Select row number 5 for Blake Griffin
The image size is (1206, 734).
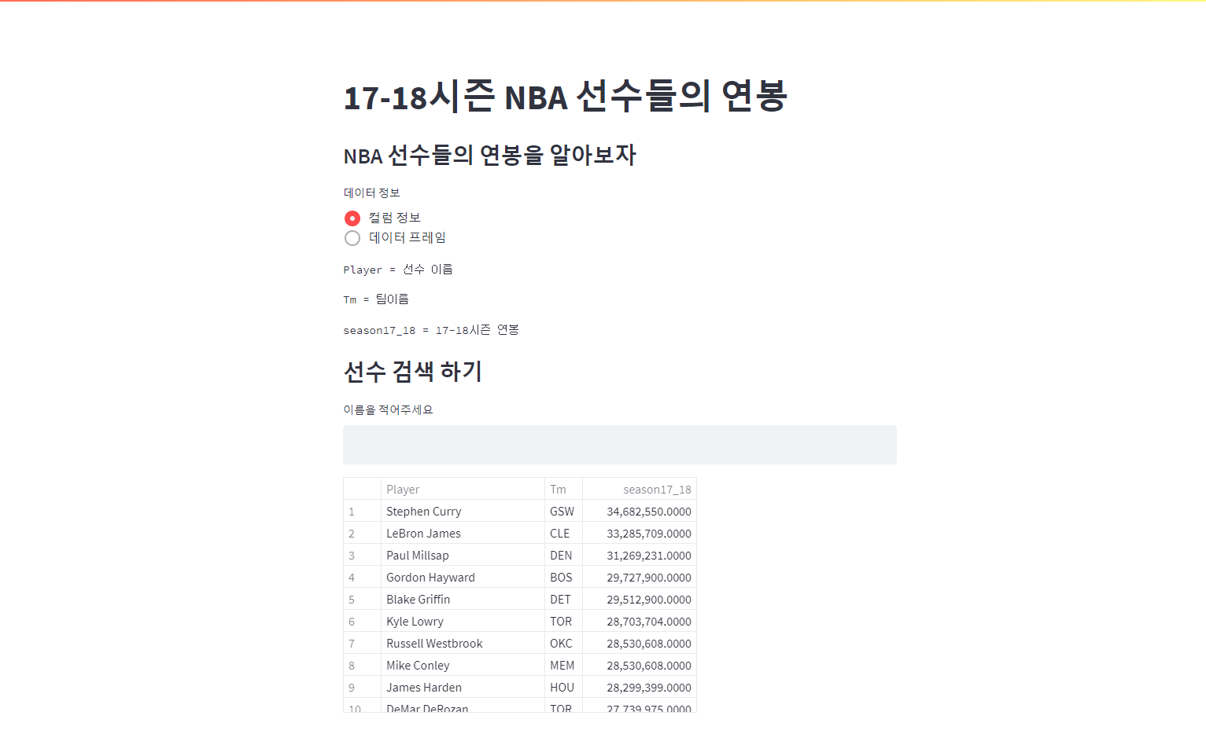tap(352, 599)
